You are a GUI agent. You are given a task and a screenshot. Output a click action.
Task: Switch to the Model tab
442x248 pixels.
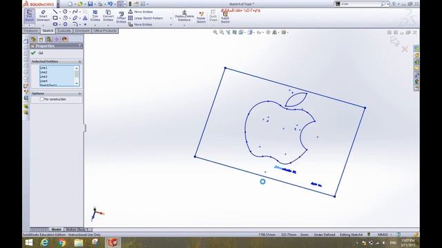[x=56, y=229]
